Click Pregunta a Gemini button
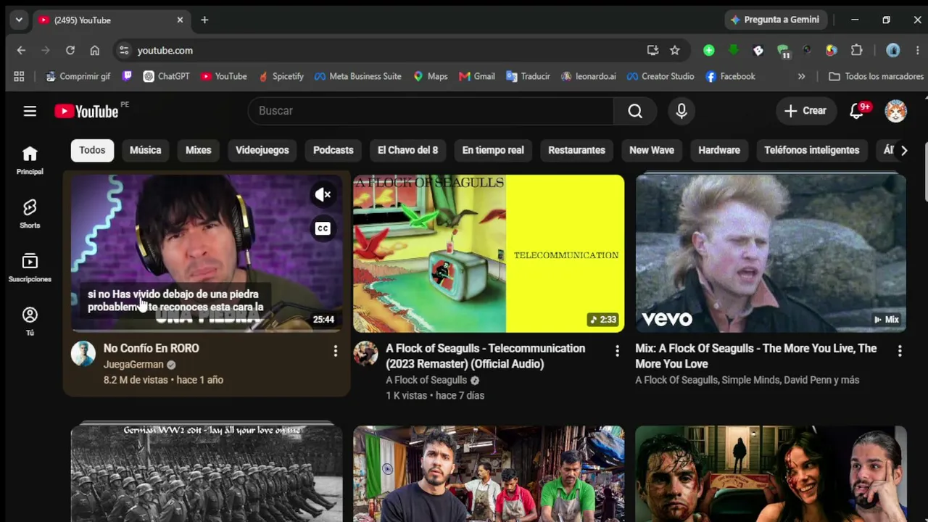 click(x=775, y=20)
